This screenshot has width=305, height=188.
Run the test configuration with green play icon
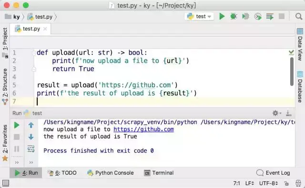222,17
